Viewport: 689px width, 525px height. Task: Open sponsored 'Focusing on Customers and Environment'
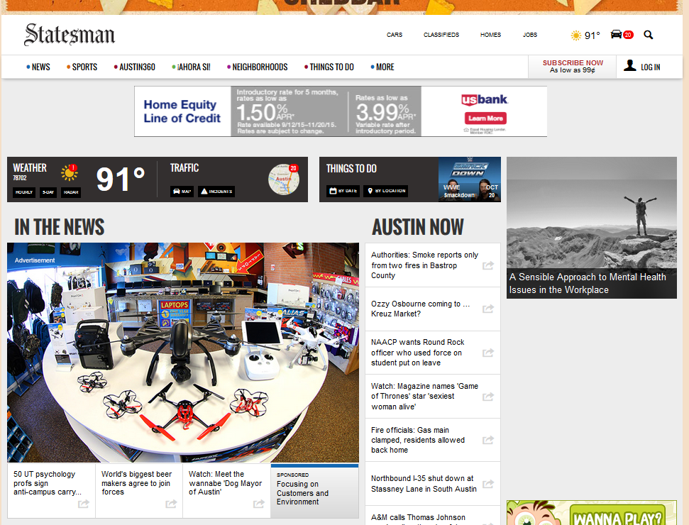coord(314,491)
